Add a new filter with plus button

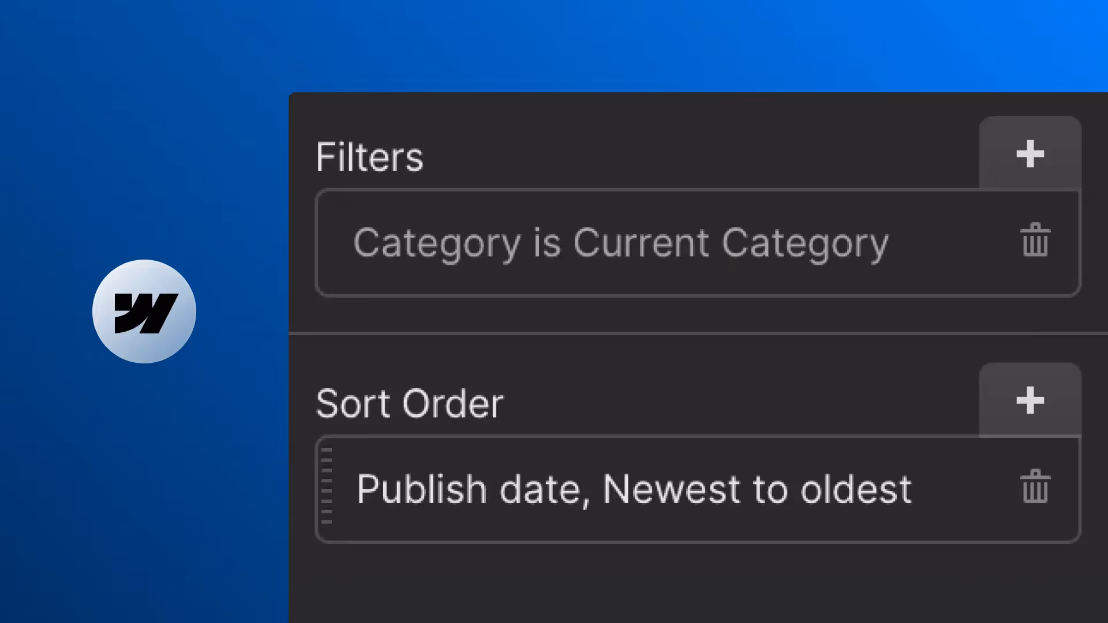[x=1030, y=154]
